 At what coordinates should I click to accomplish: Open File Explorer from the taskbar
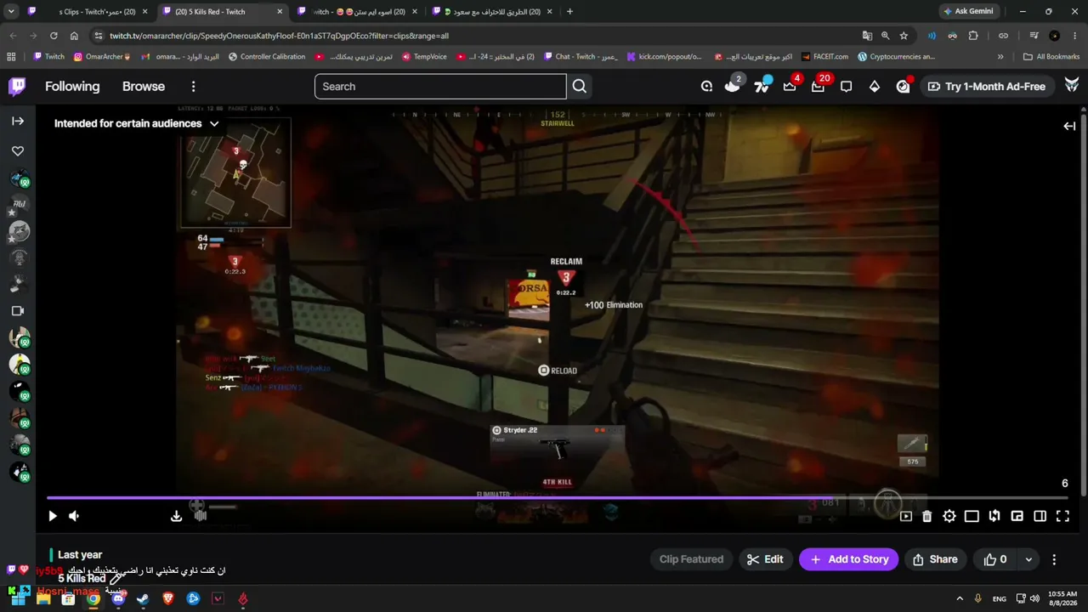pyautogui.click(x=43, y=598)
